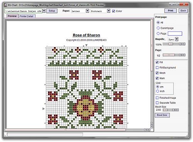This screenshot has height=142, width=193.
Task: Click the gray triangle marker left of chart
Action: pyautogui.click(x=44, y=109)
